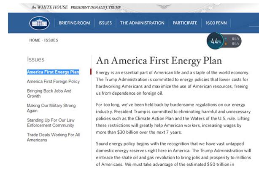Open Making Our Military Strong Again link

pos(51,108)
